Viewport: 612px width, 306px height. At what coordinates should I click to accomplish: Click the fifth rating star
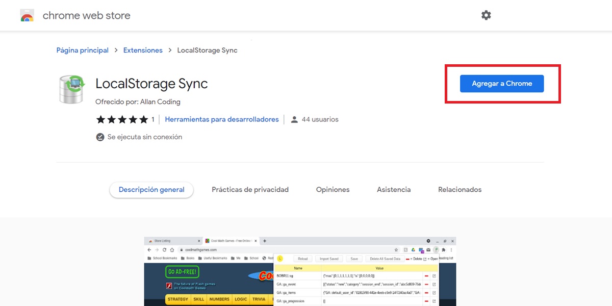145,119
